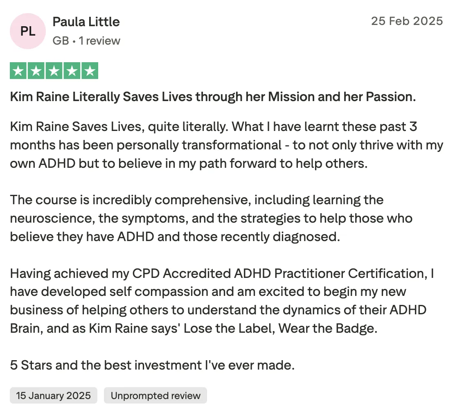Click the GB country label
The height and width of the screenshot is (415, 455).
61,41
